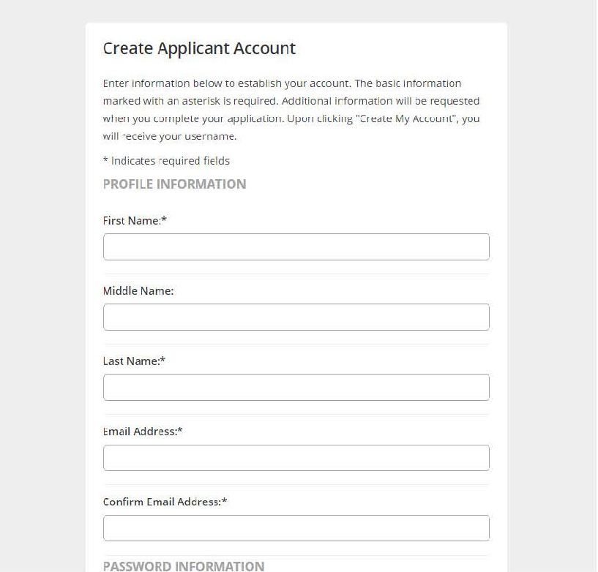
Task: Click the divider line beneath First Name field
Action: [x=296, y=274]
